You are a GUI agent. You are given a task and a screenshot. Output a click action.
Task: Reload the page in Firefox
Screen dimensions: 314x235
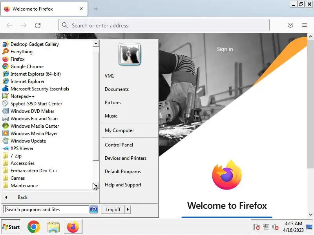tap(38, 25)
